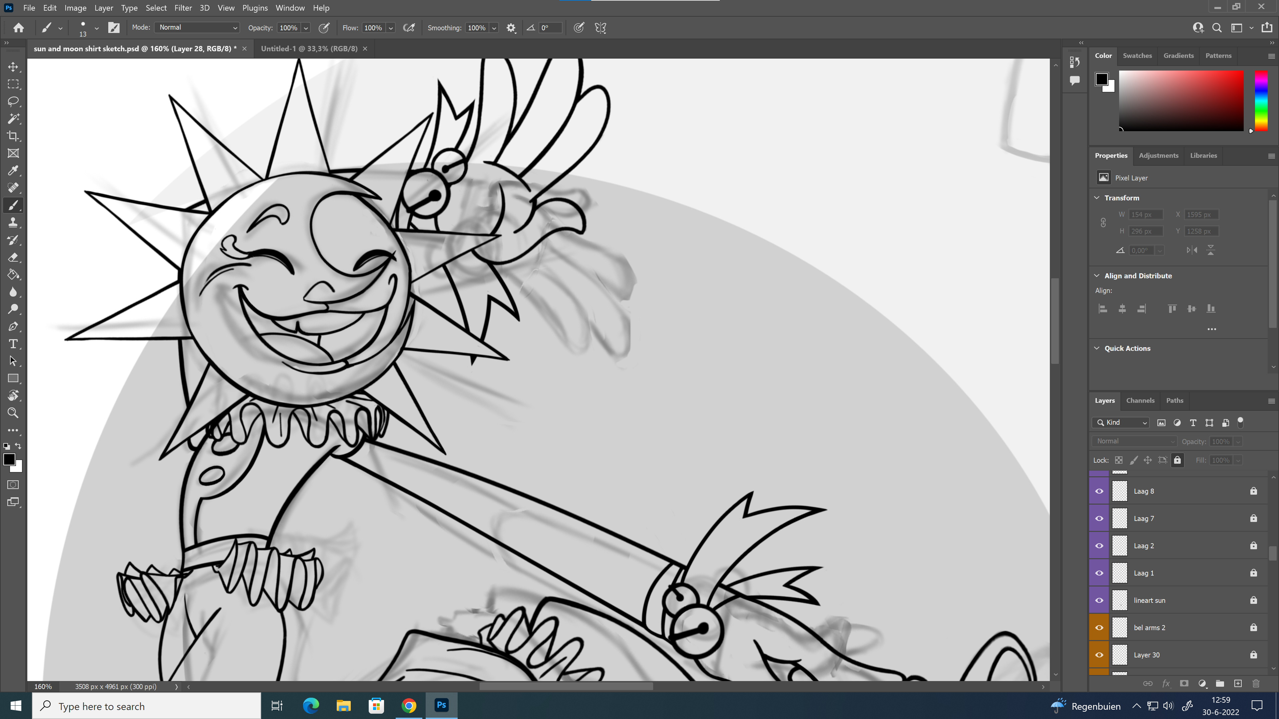Image resolution: width=1279 pixels, height=719 pixels.
Task: Select the Horizontal Type tool
Action: pyautogui.click(x=13, y=344)
